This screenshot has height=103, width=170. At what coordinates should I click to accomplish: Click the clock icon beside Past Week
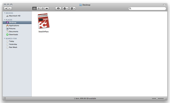point(7,47)
